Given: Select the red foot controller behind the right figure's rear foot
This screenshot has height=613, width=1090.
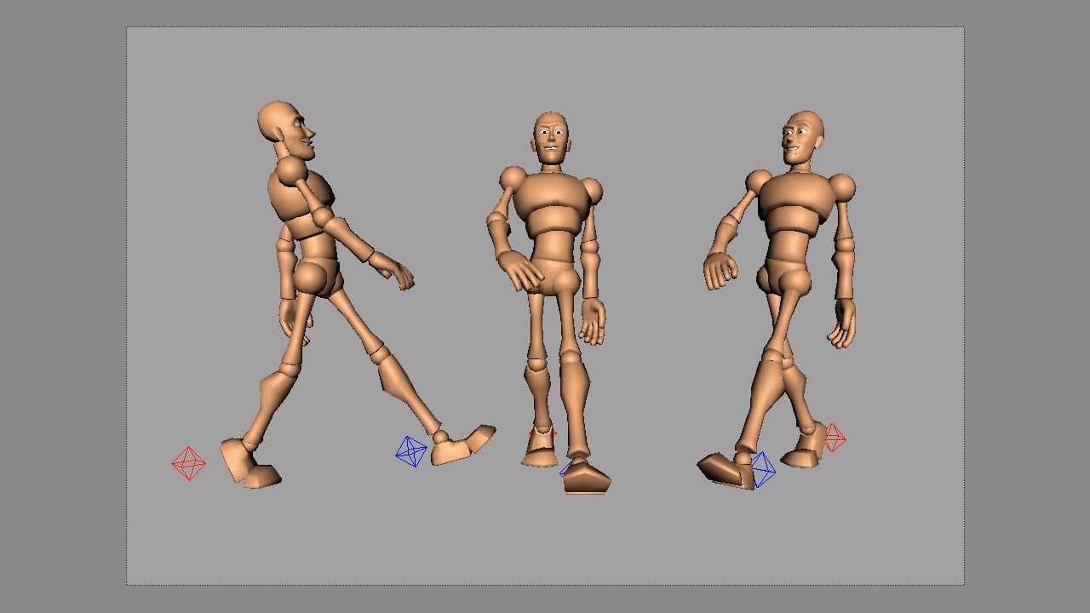Looking at the screenshot, I should pyautogui.click(x=834, y=438).
